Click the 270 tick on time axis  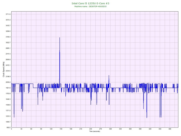[x=100, y=129]
